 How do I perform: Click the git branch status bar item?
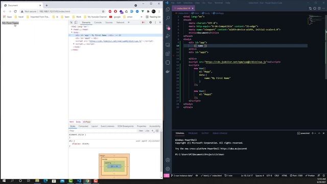point(182,176)
